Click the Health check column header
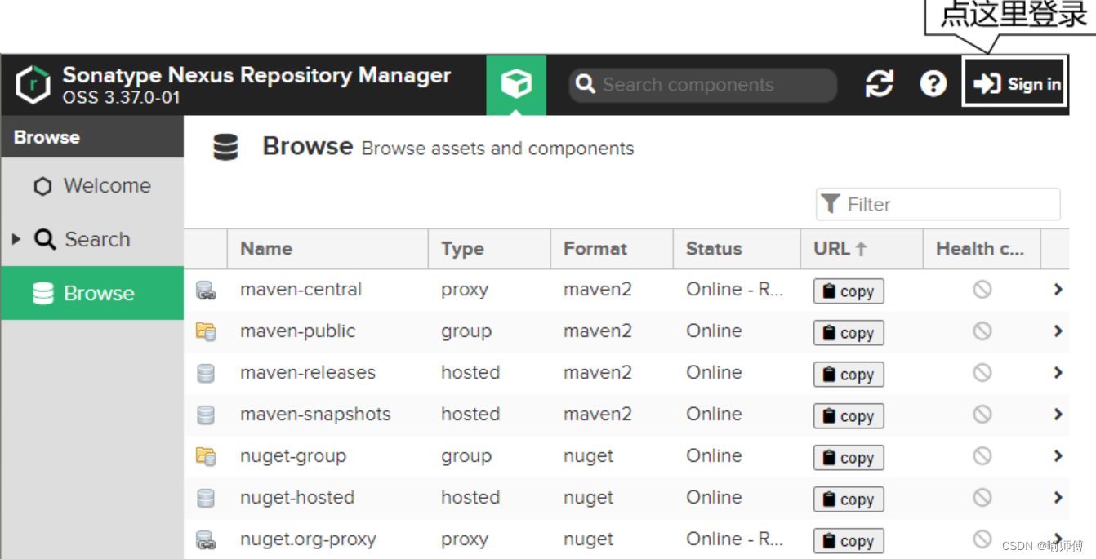This screenshot has width=1096, height=559. (982, 249)
